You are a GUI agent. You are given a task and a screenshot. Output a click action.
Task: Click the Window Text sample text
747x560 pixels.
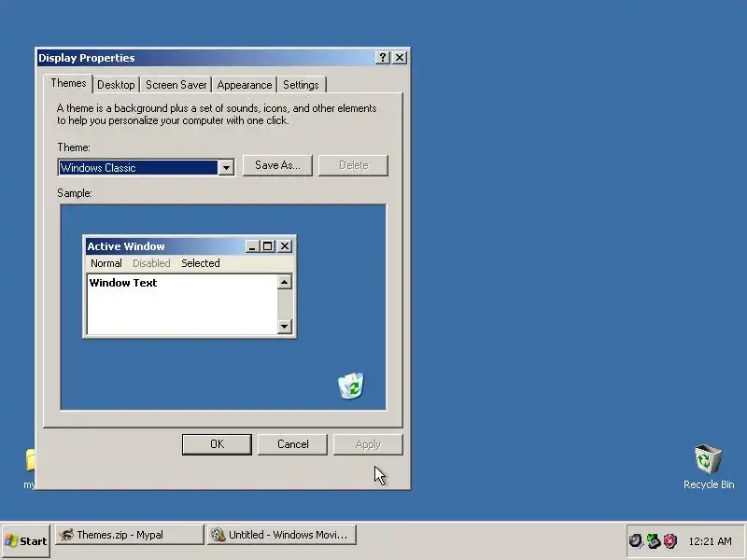[123, 283]
